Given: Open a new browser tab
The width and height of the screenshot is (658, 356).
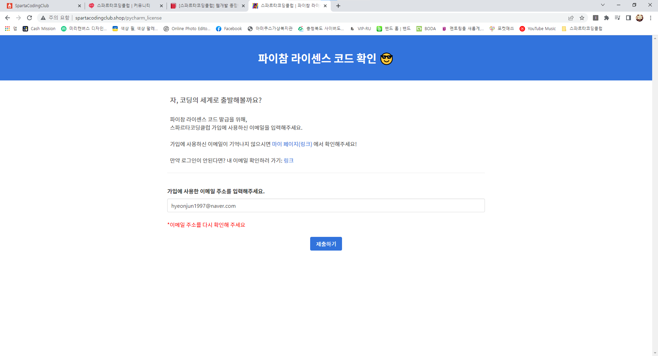Looking at the screenshot, I should pyautogui.click(x=338, y=6).
